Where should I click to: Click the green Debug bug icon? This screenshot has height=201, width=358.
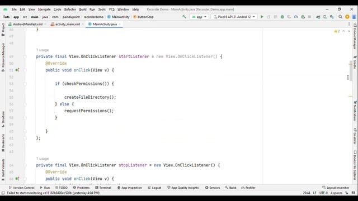tap(282, 17)
